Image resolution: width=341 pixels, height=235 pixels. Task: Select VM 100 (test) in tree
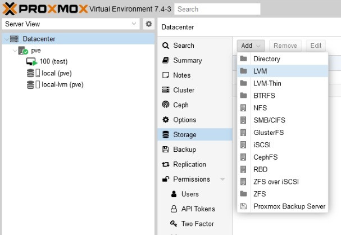(x=78, y=62)
